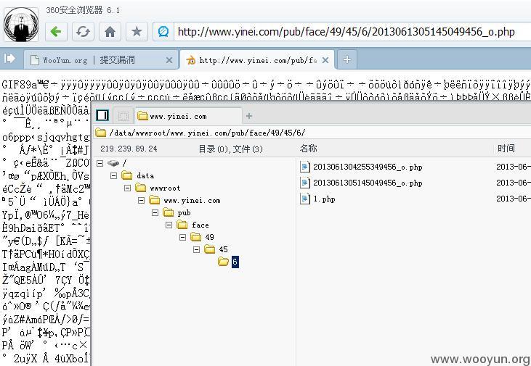Select the 1.php file

[x=324, y=199]
